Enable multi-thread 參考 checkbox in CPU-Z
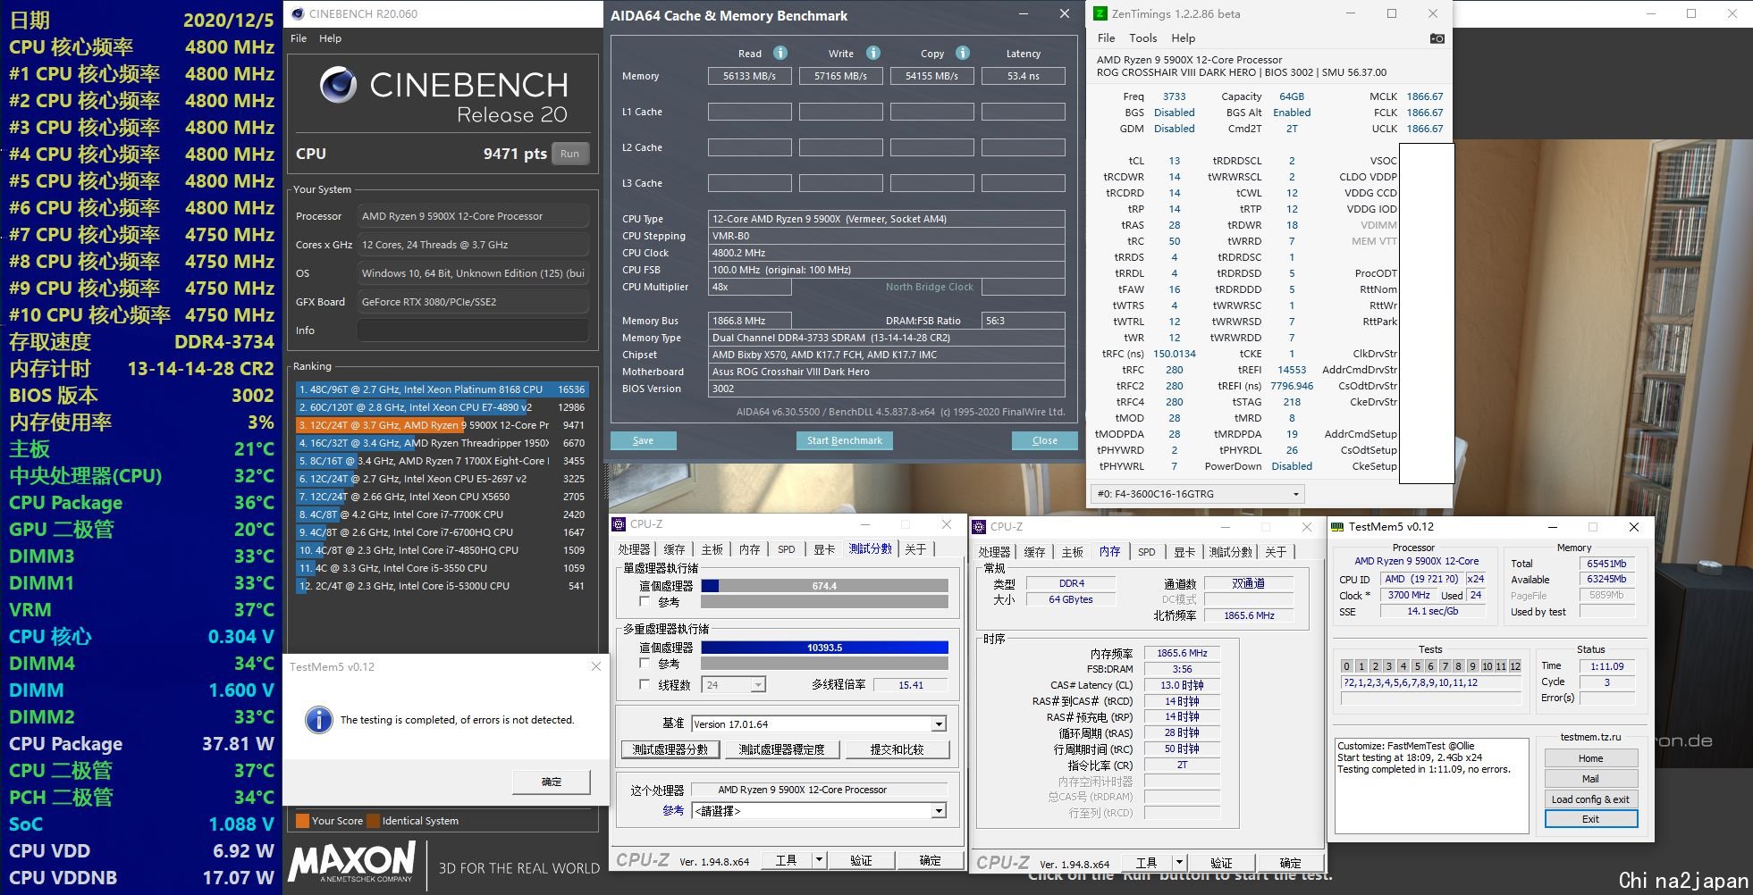This screenshot has height=895, width=1753. (x=645, y=664)
